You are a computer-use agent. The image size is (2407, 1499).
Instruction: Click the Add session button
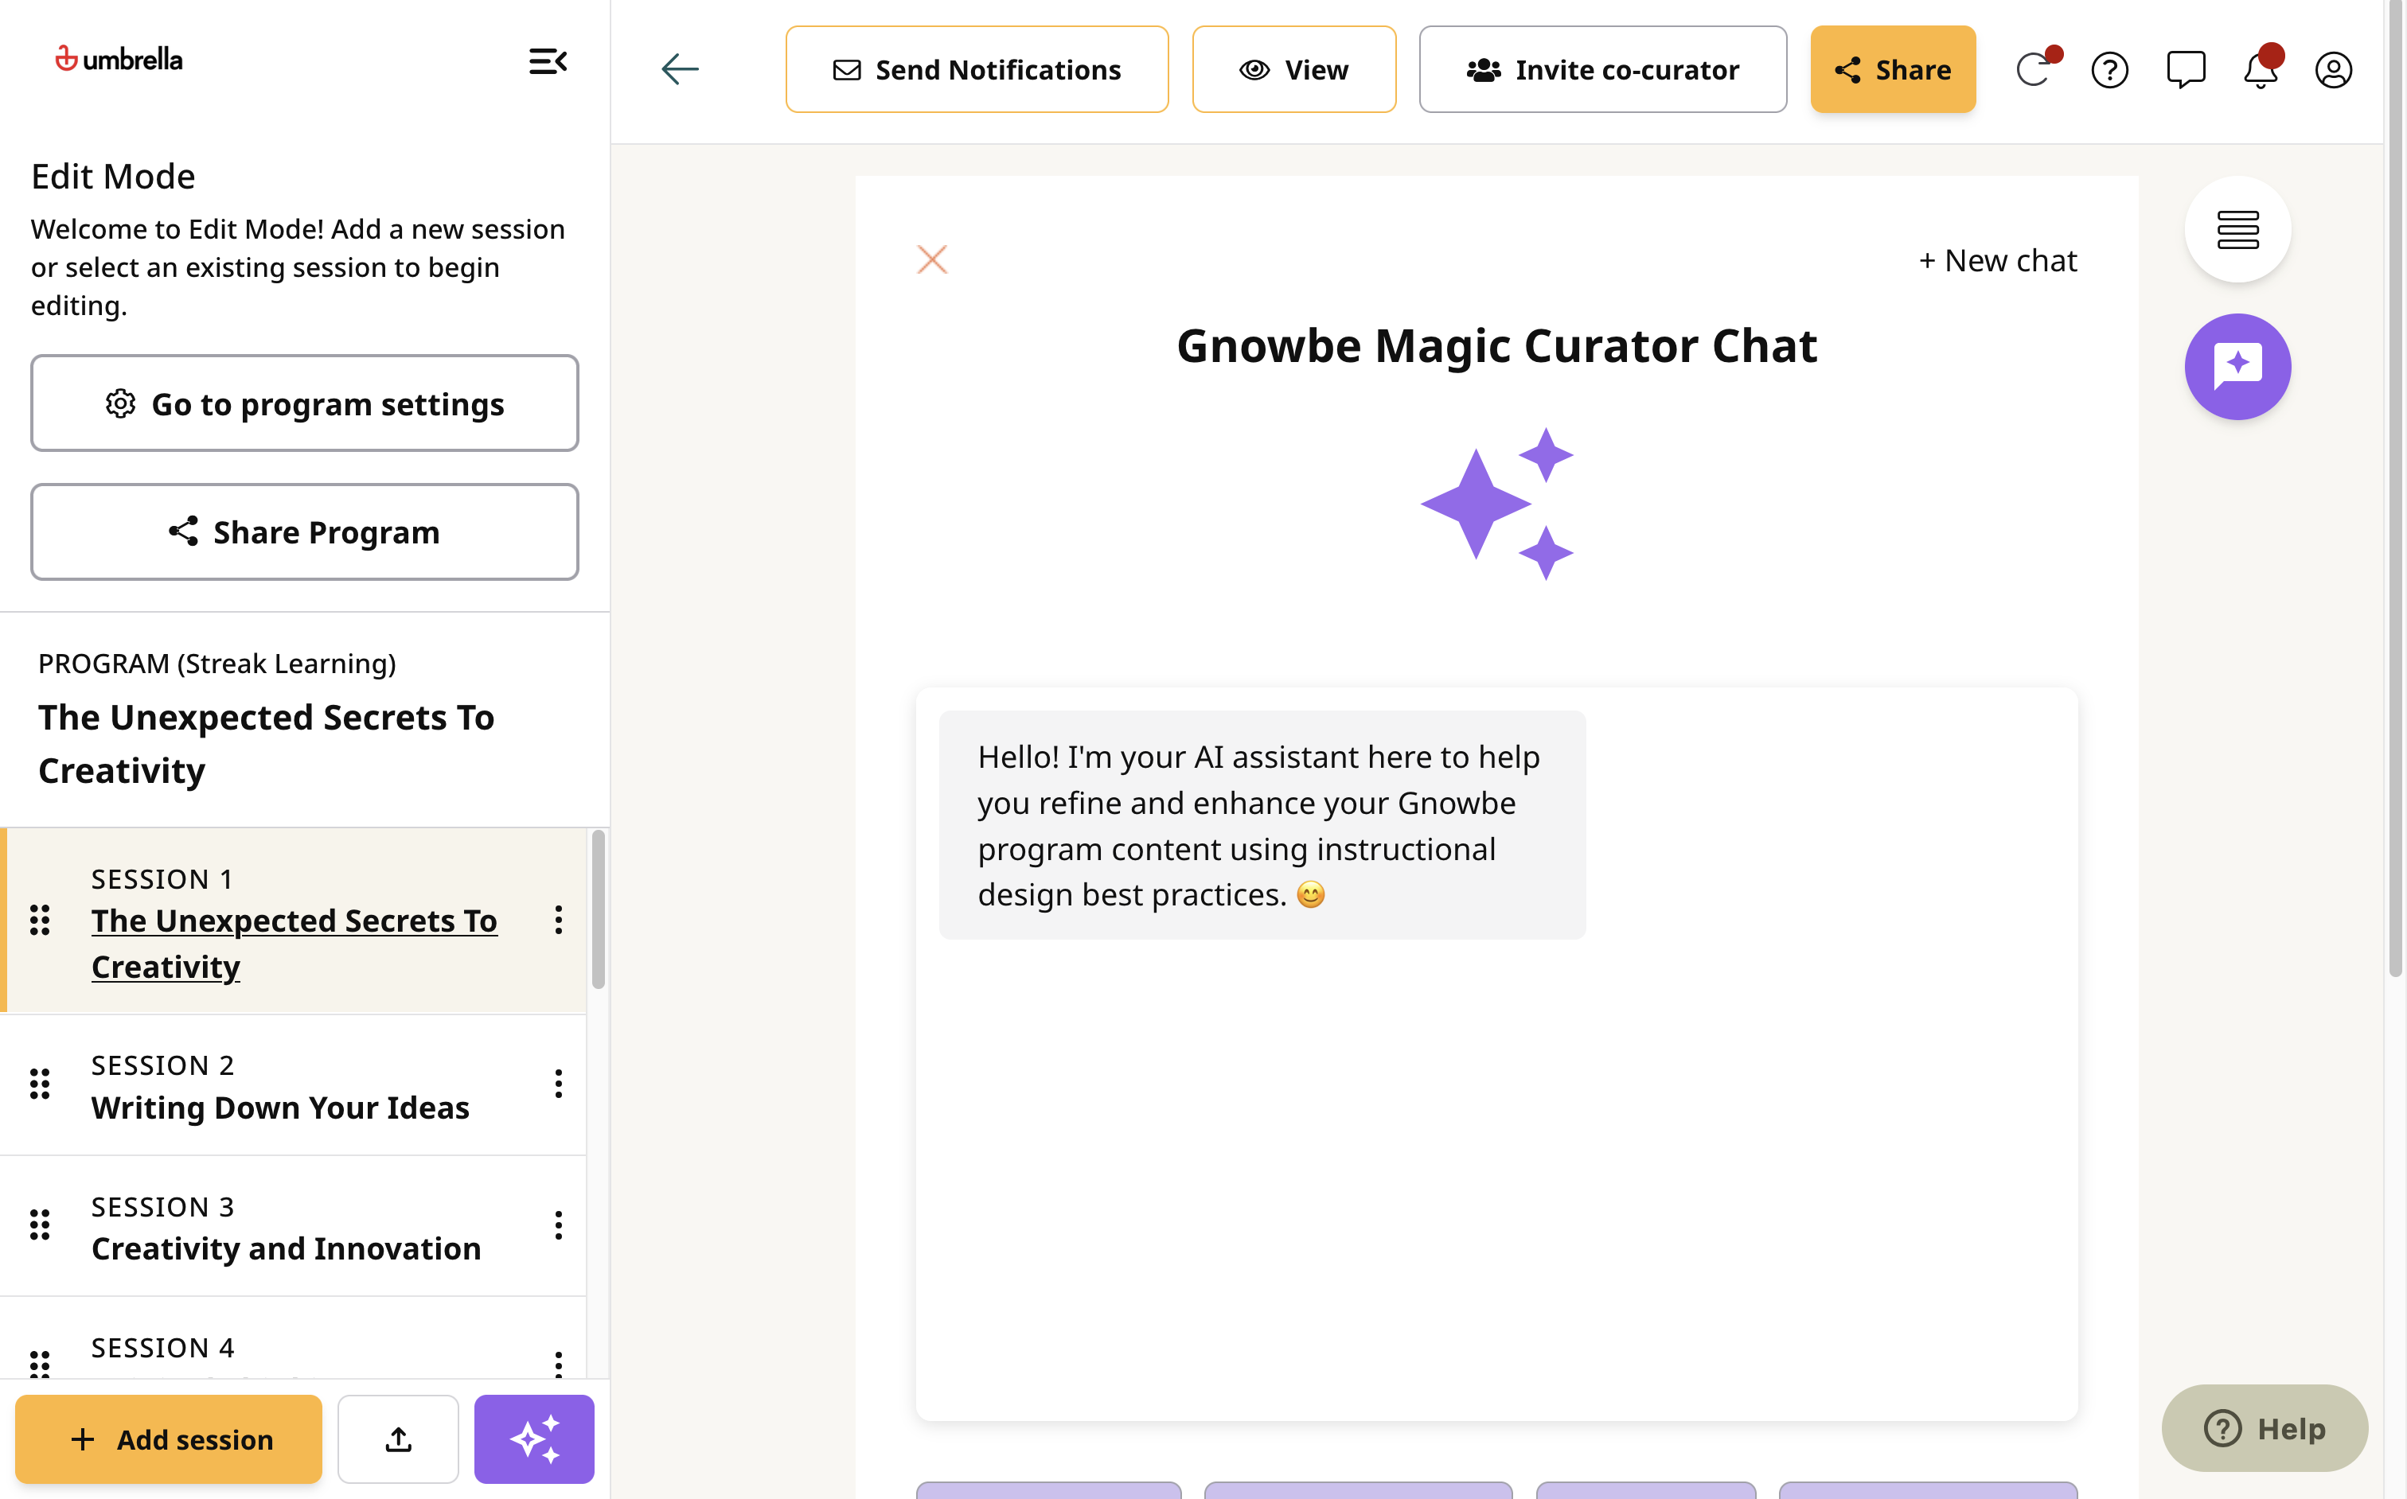tap(169, 1439)
